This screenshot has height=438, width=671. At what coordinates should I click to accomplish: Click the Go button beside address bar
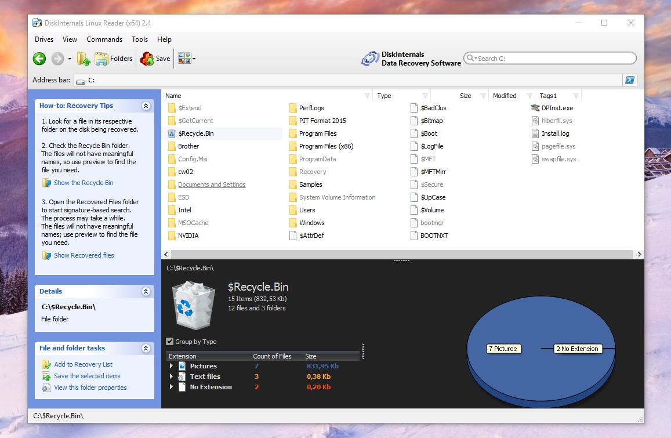point(630,80)
